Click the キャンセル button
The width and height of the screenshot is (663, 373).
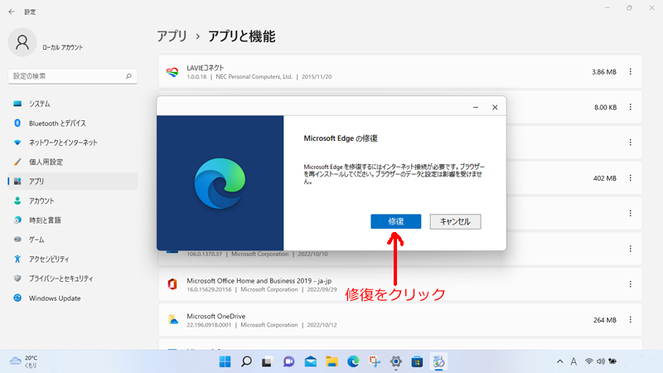click(x=455, y=221)
